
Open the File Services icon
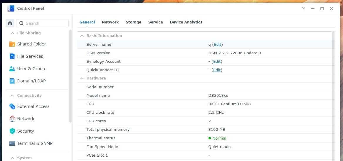(x=12, y=56)
